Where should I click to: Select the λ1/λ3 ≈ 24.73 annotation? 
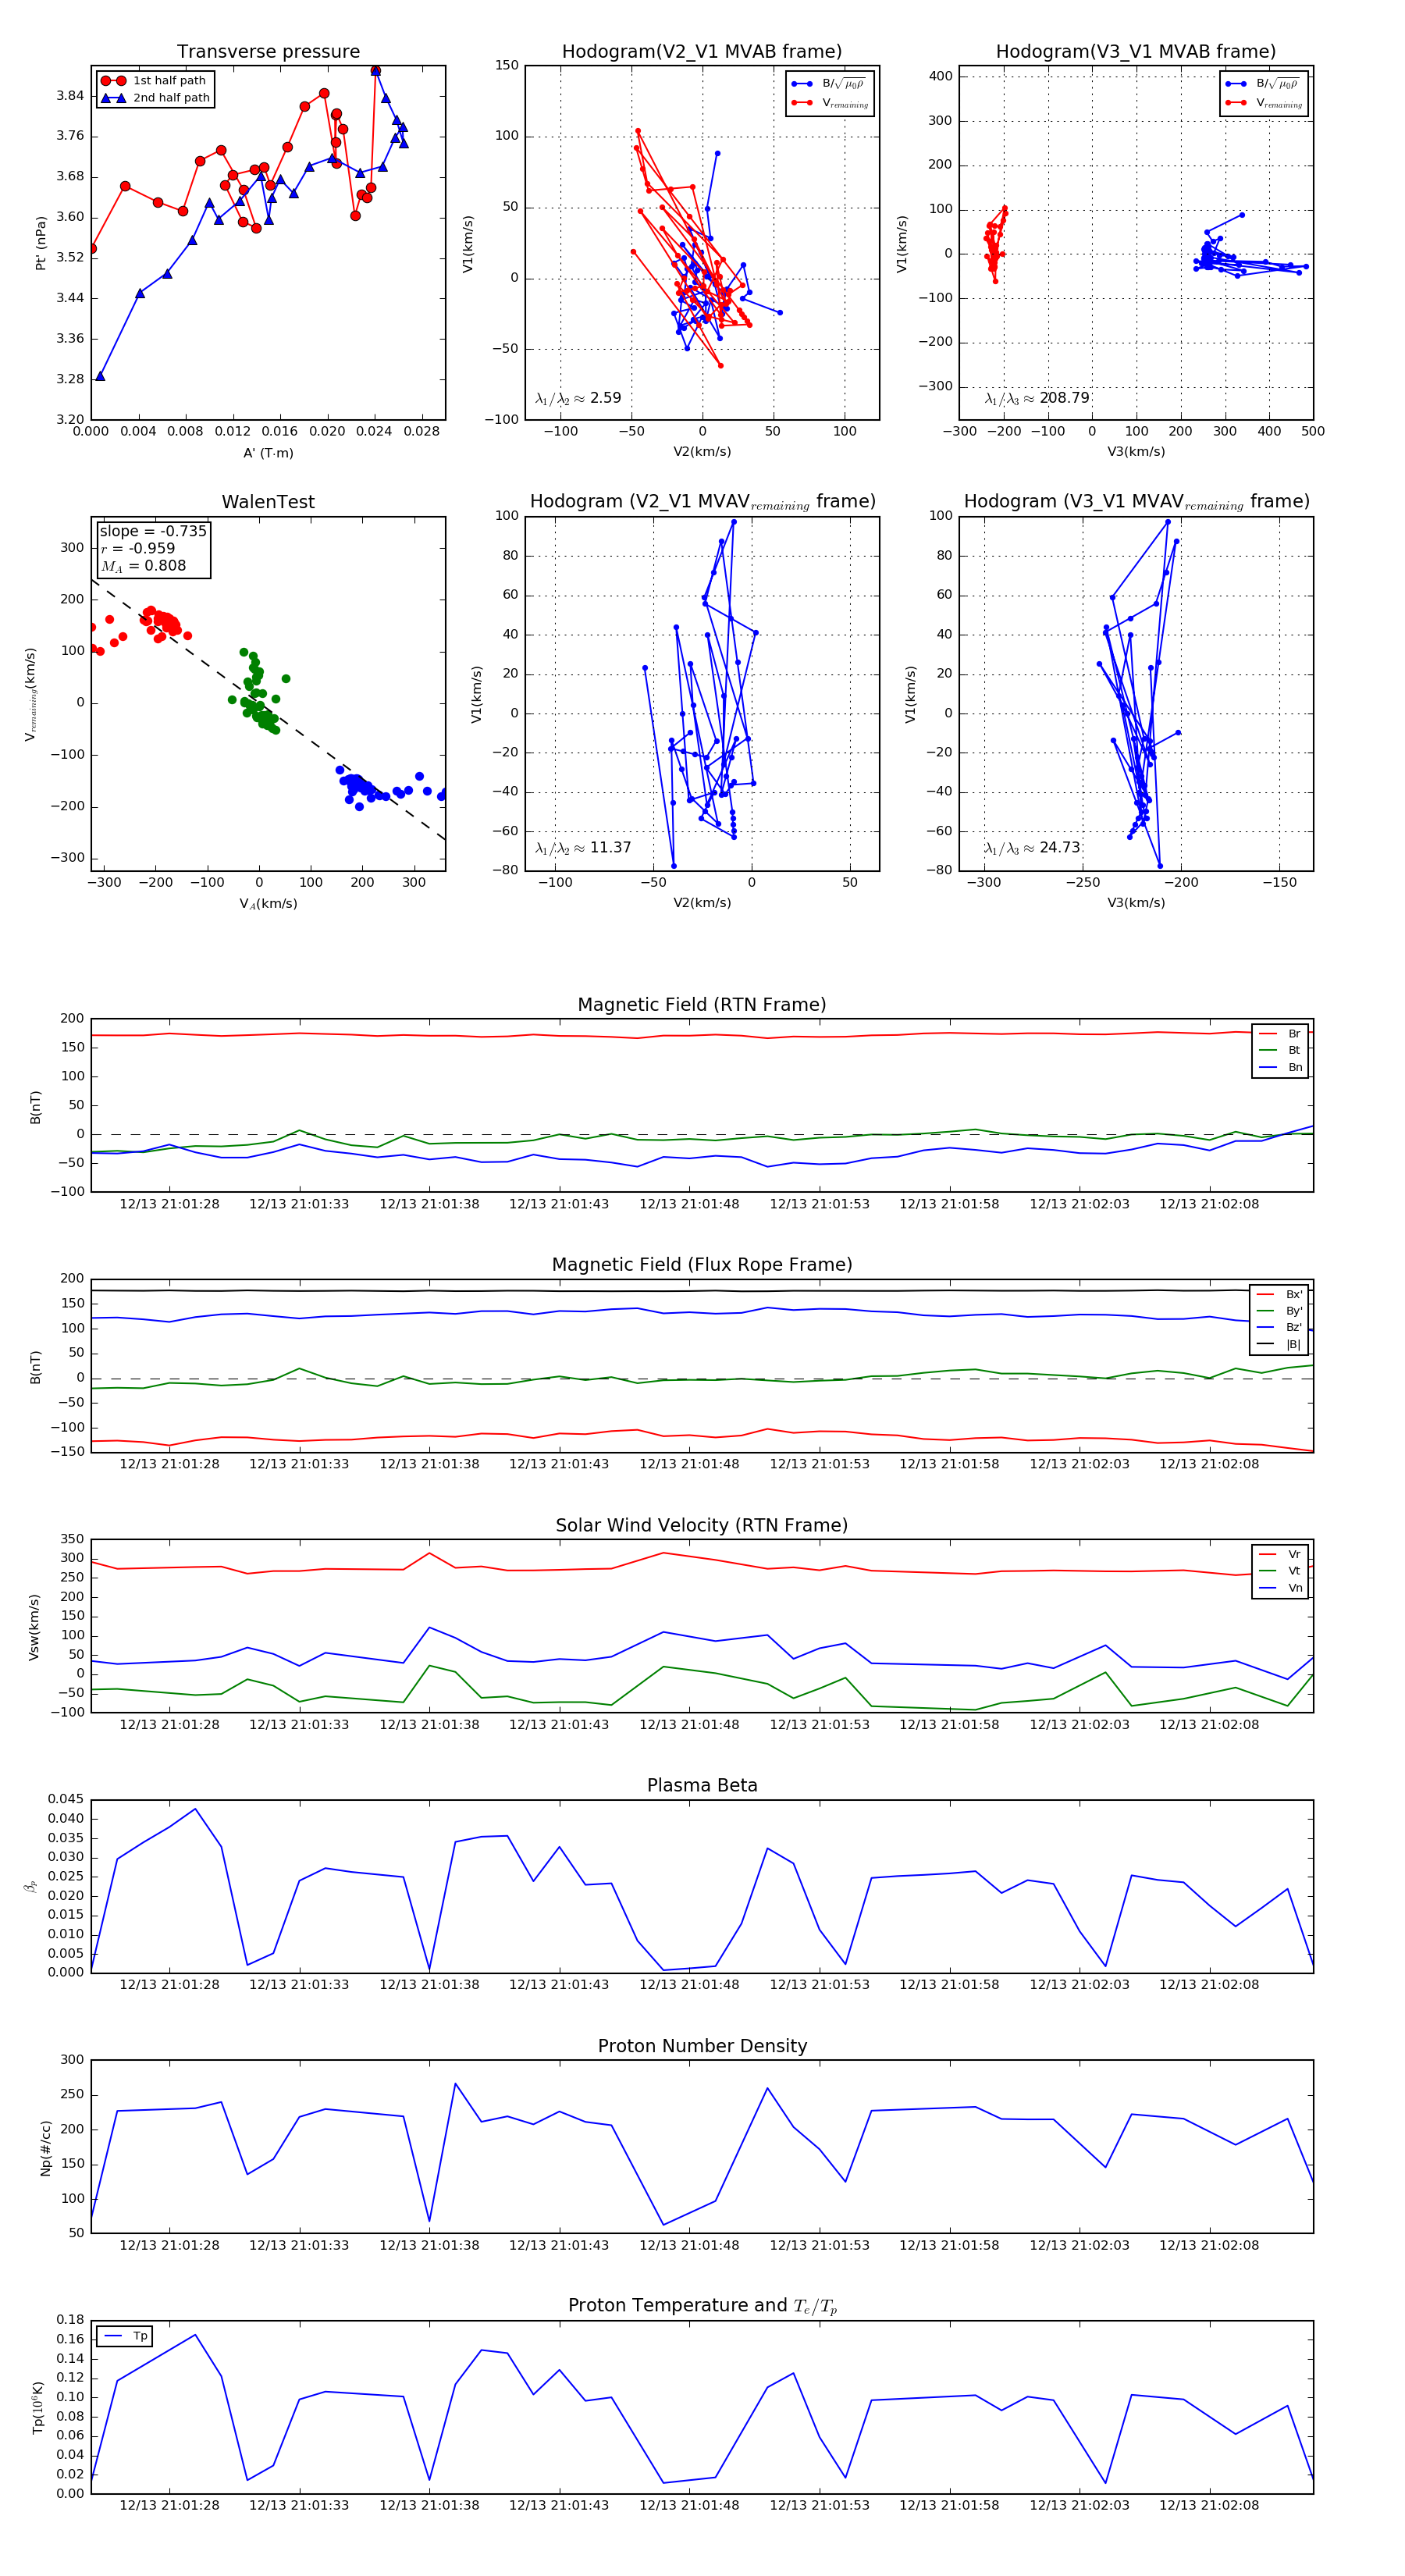tap(1032, 848)
